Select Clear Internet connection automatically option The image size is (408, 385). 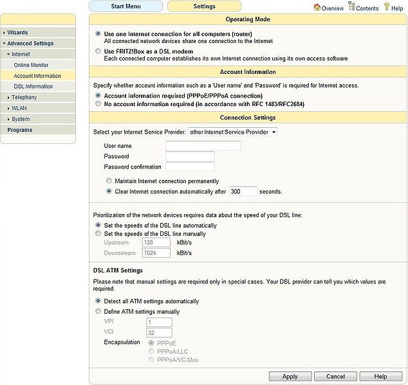[109, 191]
